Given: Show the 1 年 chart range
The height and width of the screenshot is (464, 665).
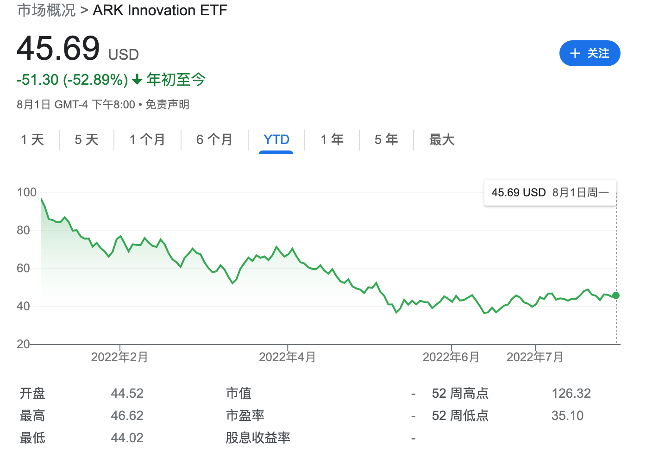Looking at the screenshot, I should point(332,139).
